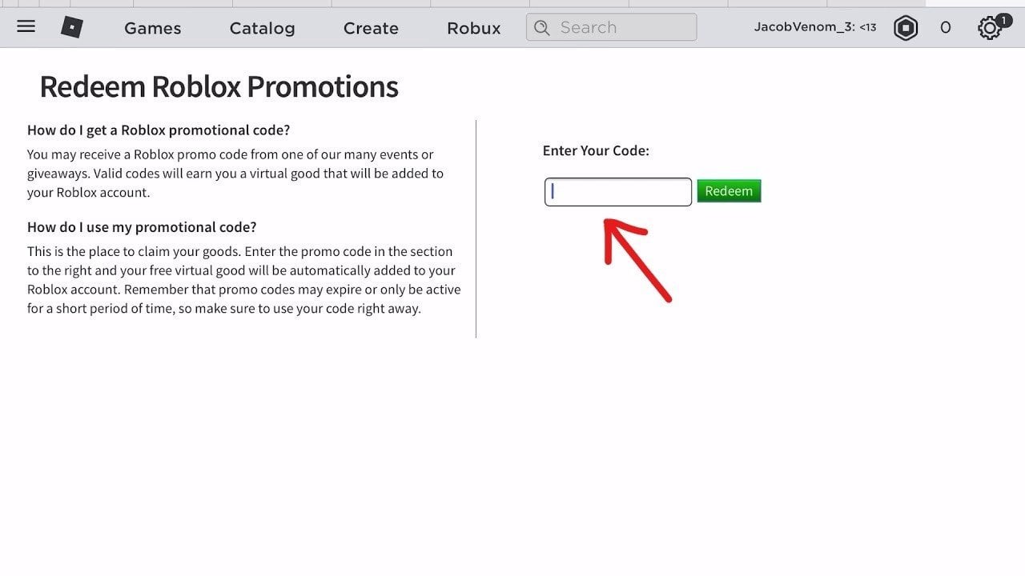Click the 'Enter Your Code:' label

pos(596,150)
